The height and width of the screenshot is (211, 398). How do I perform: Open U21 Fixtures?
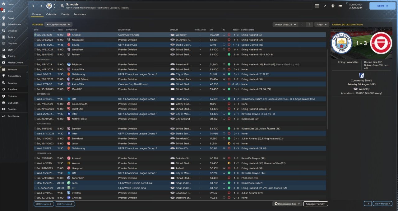click(44, 204)
